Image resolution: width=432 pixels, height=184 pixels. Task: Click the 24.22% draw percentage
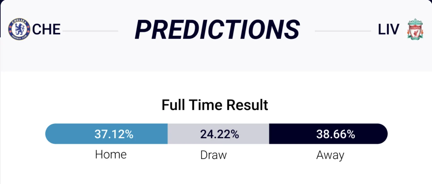point(219,134)
